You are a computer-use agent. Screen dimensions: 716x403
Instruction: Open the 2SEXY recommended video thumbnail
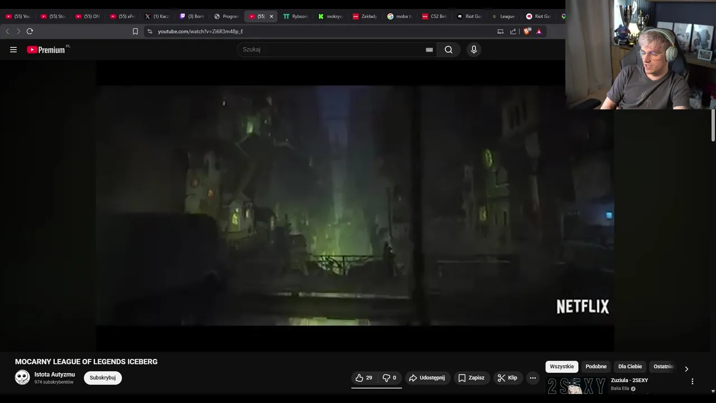point(576,386)
